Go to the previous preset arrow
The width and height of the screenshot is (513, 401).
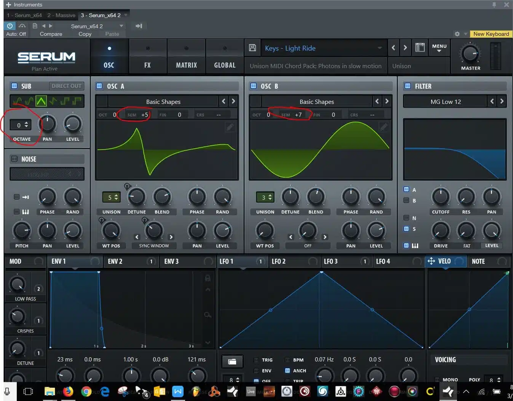pyautogui.click(x=393, y=48)
